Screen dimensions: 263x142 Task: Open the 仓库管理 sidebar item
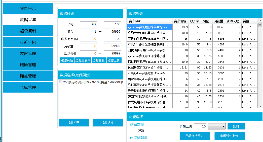(x=28, y=88)
